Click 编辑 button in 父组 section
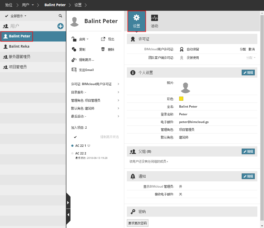264x228 pixels. pyautogui.click(x=248, y=151)
